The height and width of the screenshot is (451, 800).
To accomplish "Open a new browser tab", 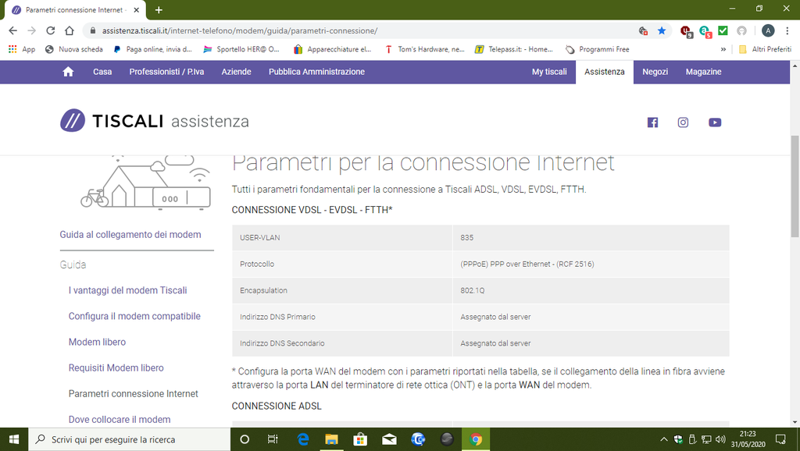I will point(159,9).
